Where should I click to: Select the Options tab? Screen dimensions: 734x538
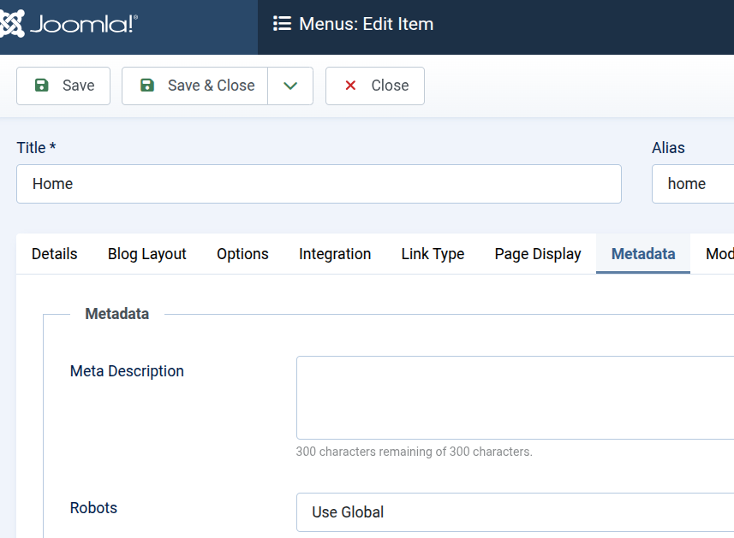click(x=242, y=254)
